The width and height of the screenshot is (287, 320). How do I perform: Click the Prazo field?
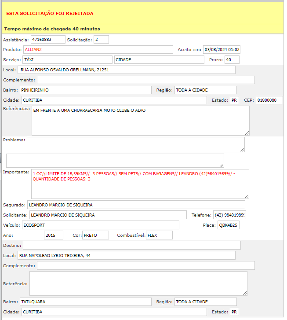tap(232, 59)
